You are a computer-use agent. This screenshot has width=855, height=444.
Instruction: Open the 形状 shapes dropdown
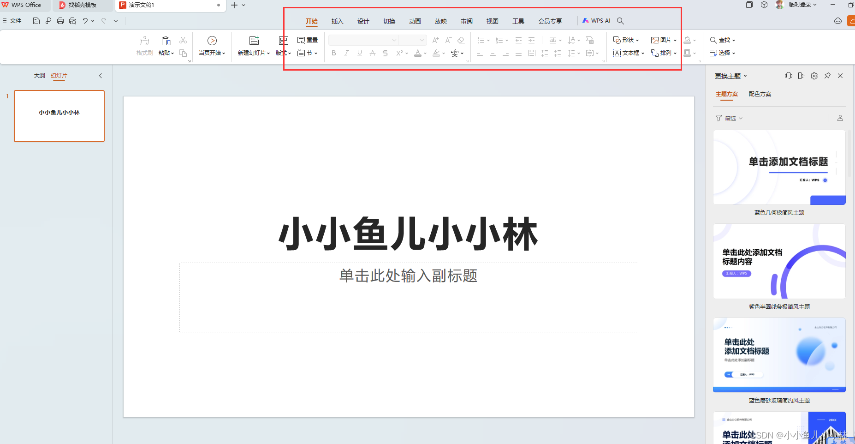click(x=626, y=40)
